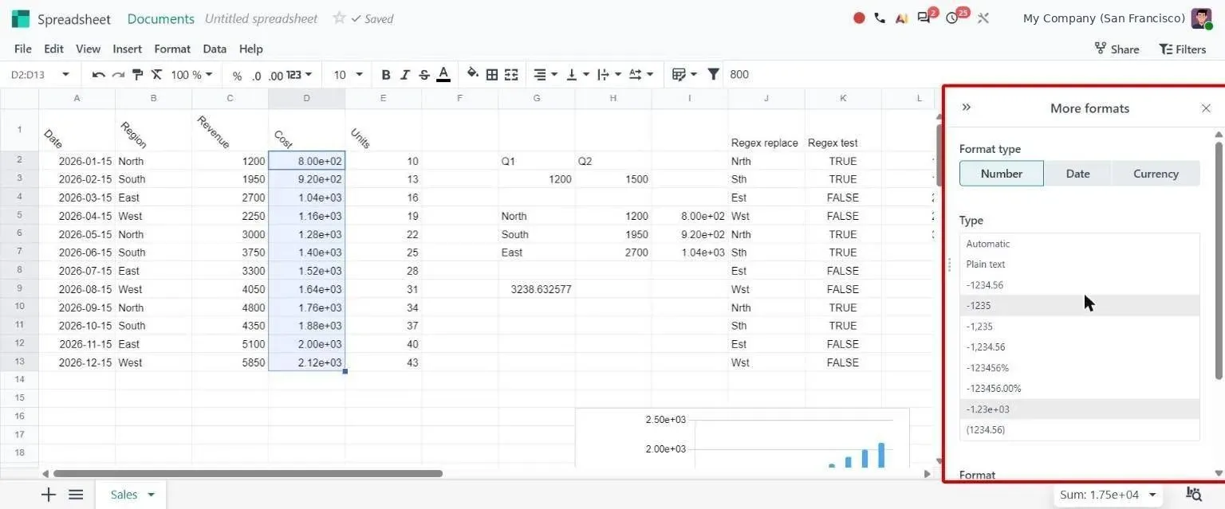Activate the paint format roller icon
Screen dimensions: 1225x509
coord(137,75)
